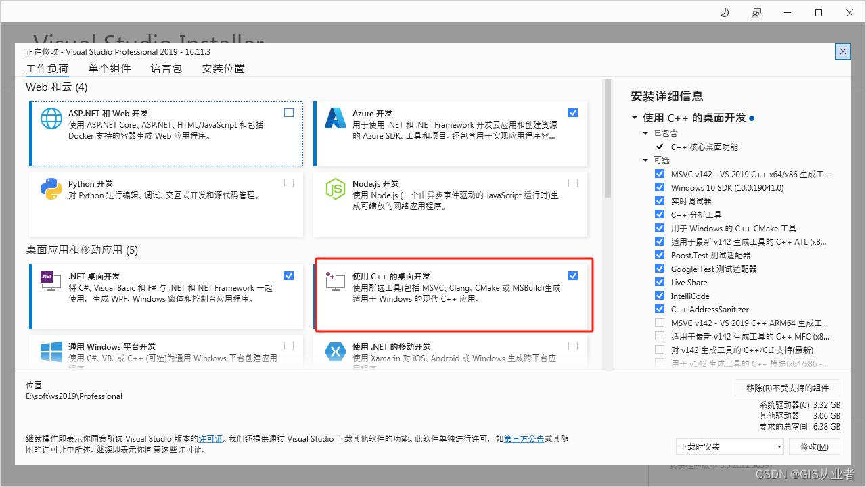Open the 许可证 license link
Viewport: 866px width, 487px height.
(210, 439)
